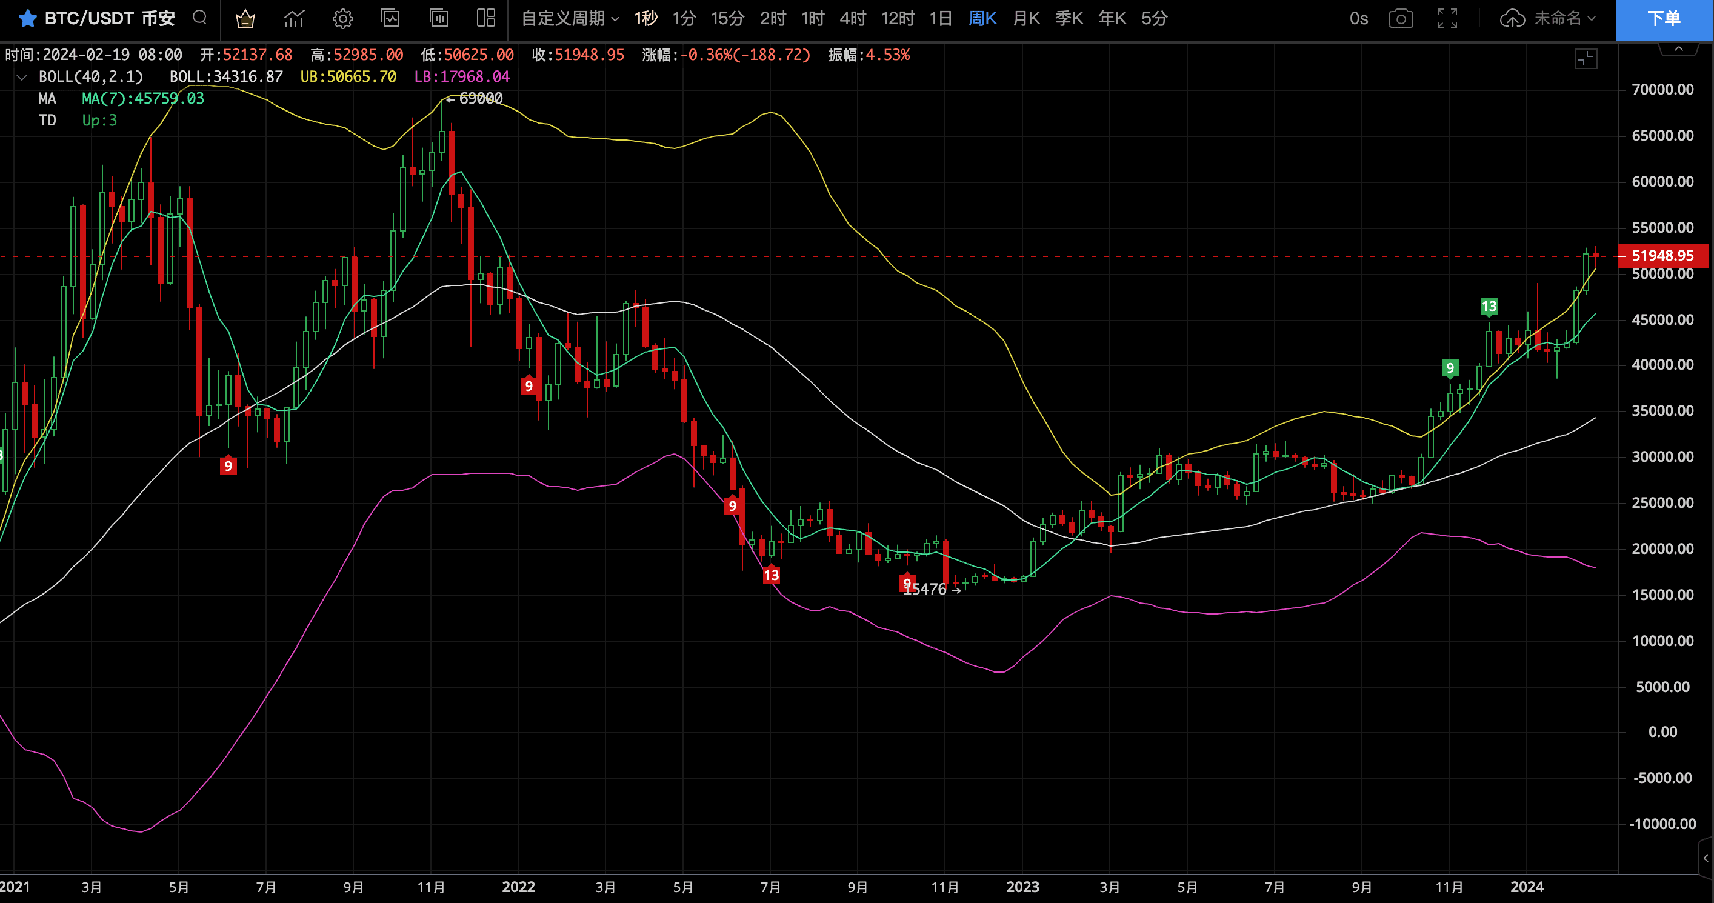The width and height of the screenshot is (1714, 903).
Task: Choose the 12时 timeframe
Action: point(898,19)
